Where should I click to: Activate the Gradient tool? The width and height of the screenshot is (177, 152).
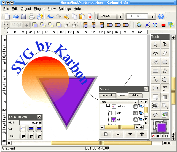pyautogui.click(x=165, y=97)
